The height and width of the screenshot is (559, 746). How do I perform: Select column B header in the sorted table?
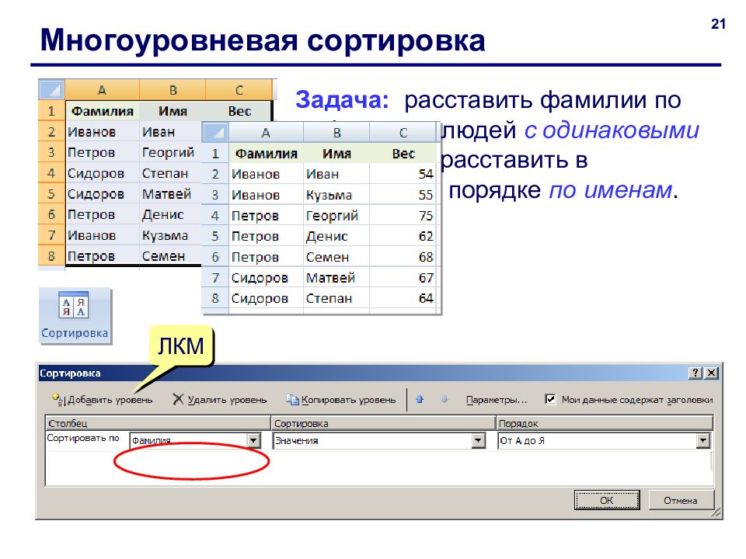336,132
